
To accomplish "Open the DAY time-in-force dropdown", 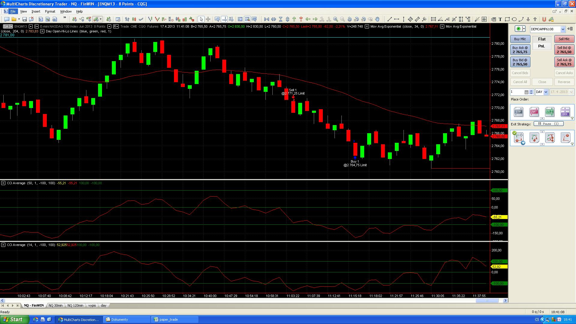I will [x=546, y=92].
